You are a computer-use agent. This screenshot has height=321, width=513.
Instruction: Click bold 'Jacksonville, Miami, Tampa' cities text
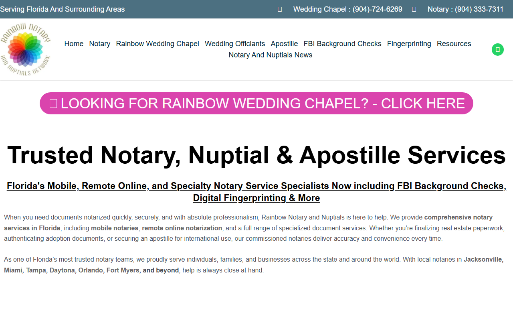254,265
